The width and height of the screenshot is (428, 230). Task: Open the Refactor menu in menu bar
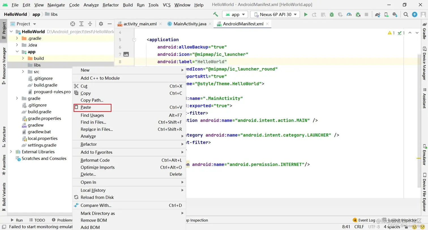coord(111,5)
